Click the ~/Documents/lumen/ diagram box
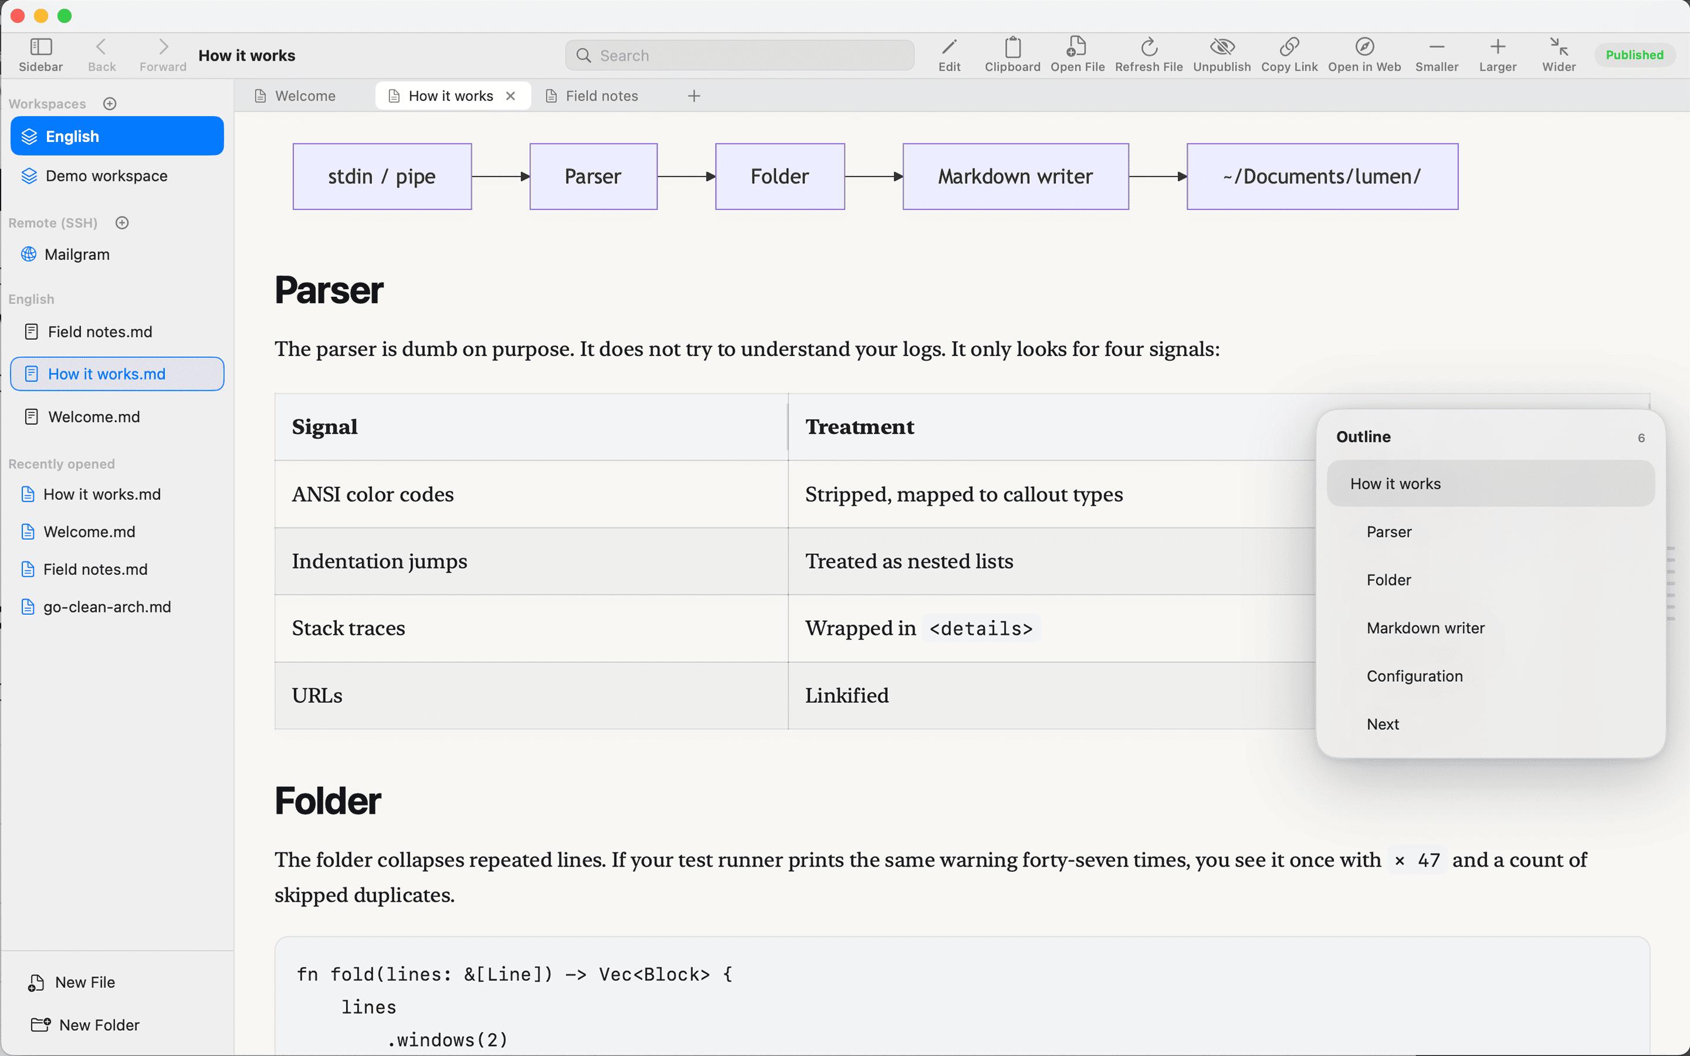This screenshot has width=1690, height=1056. [1322, 177]
